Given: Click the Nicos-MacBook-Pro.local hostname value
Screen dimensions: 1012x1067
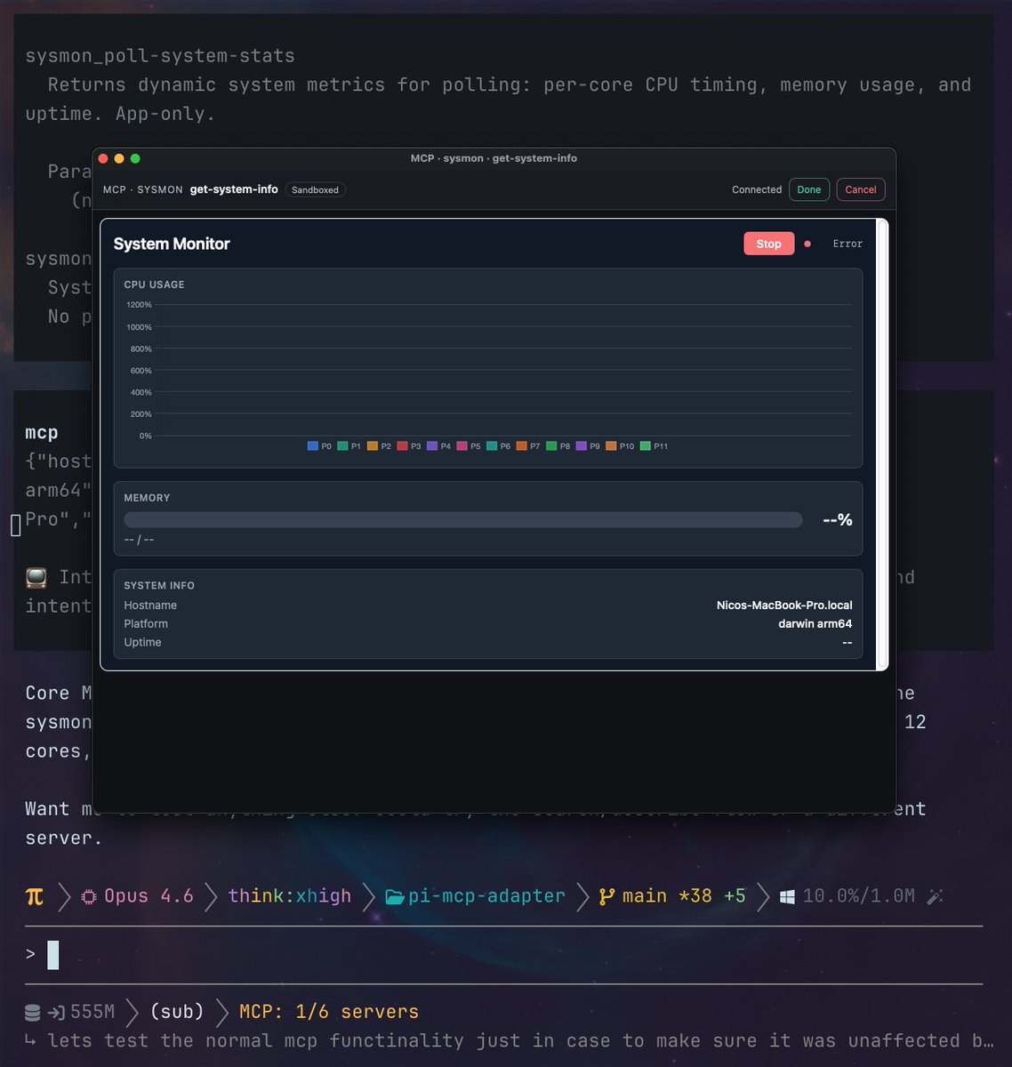Looking at the screenshot, I should click(784, 605).
